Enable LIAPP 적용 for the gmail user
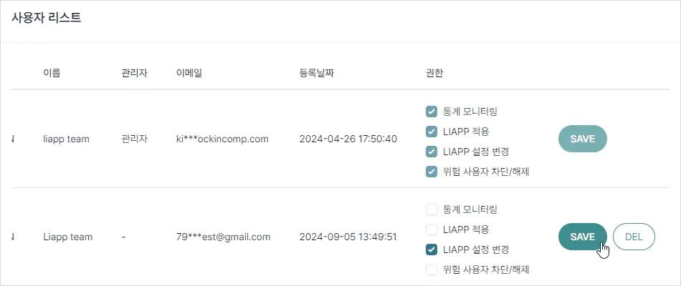 (432, 230)
